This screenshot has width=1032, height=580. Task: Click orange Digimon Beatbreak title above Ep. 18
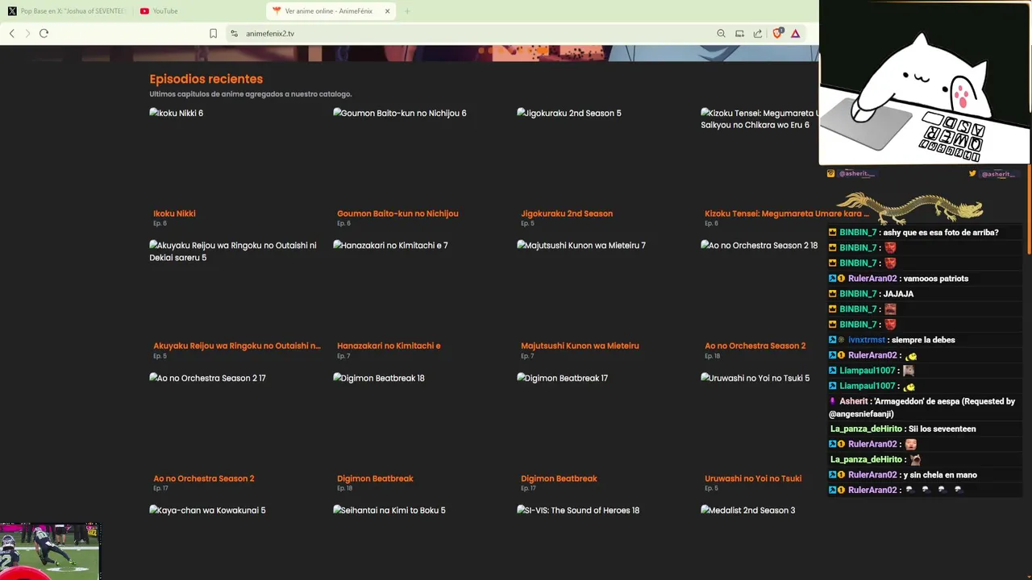375,478
